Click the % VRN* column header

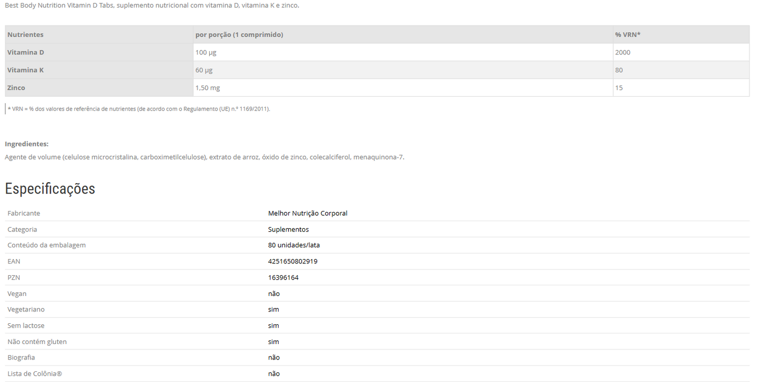point(627,35)
